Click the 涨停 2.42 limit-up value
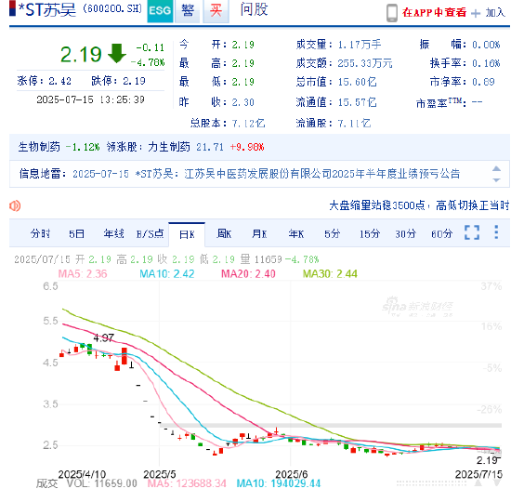This screenshot has height=489, width=511. pos(59,81)
